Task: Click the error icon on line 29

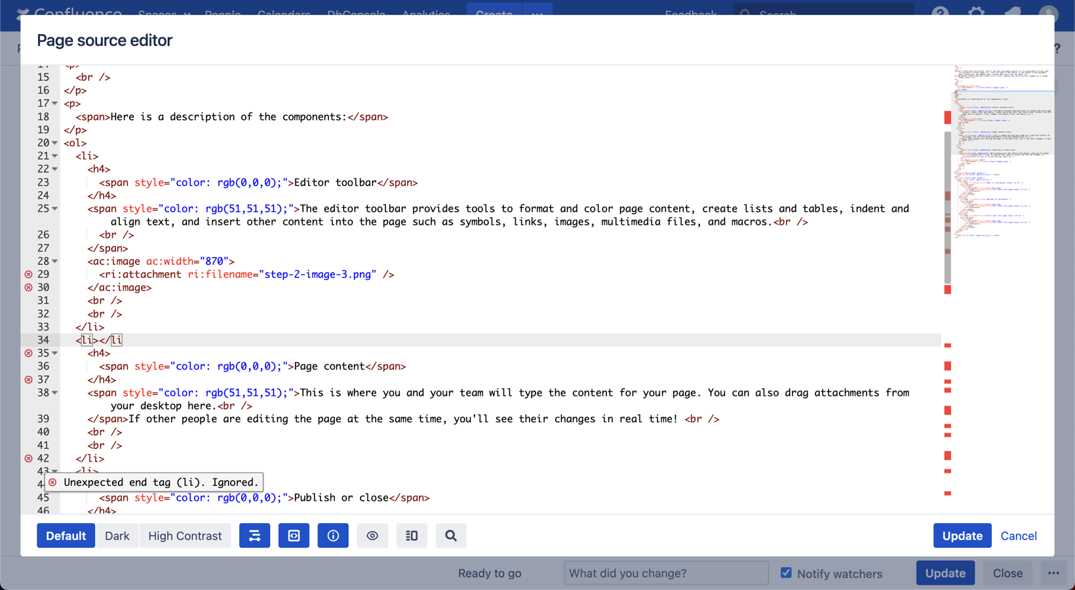Action: [x=29, y=274]
